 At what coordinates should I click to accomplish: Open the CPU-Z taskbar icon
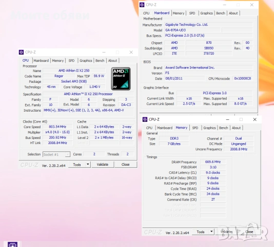click(13, 244)
